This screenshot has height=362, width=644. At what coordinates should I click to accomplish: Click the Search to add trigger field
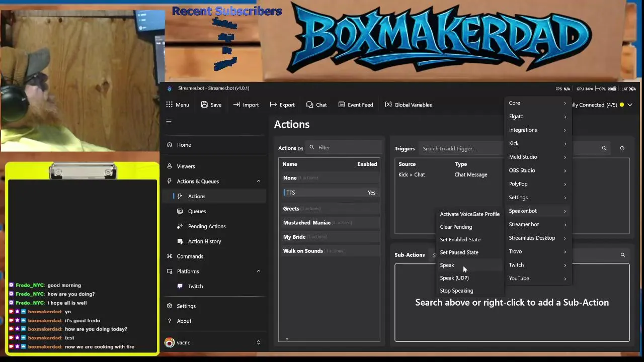click(461, 148)
